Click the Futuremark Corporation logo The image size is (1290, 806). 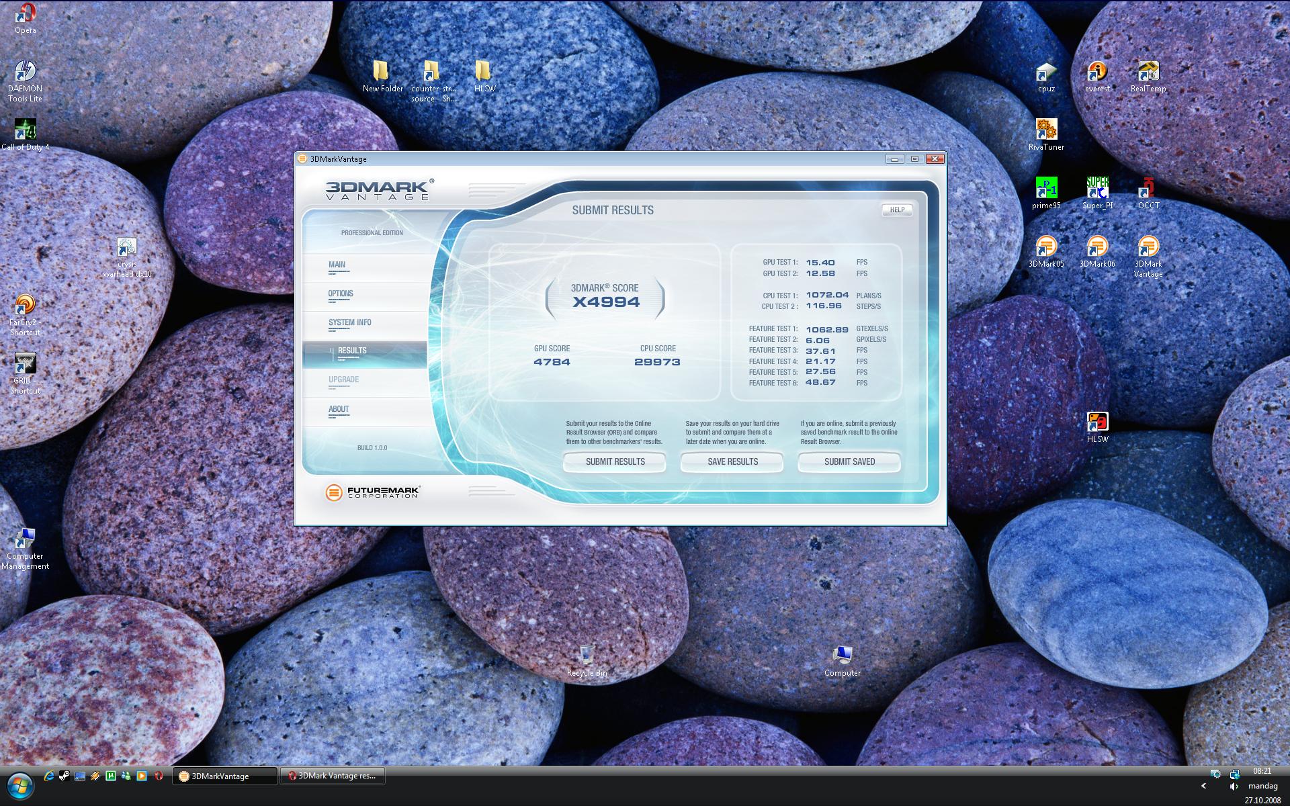372,492
